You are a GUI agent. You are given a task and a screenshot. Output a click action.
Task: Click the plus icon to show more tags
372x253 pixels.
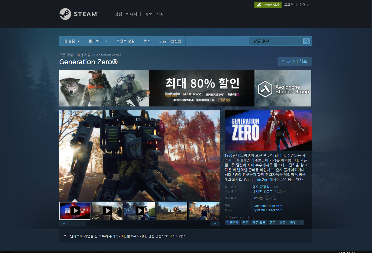click(x=301, y=223)
